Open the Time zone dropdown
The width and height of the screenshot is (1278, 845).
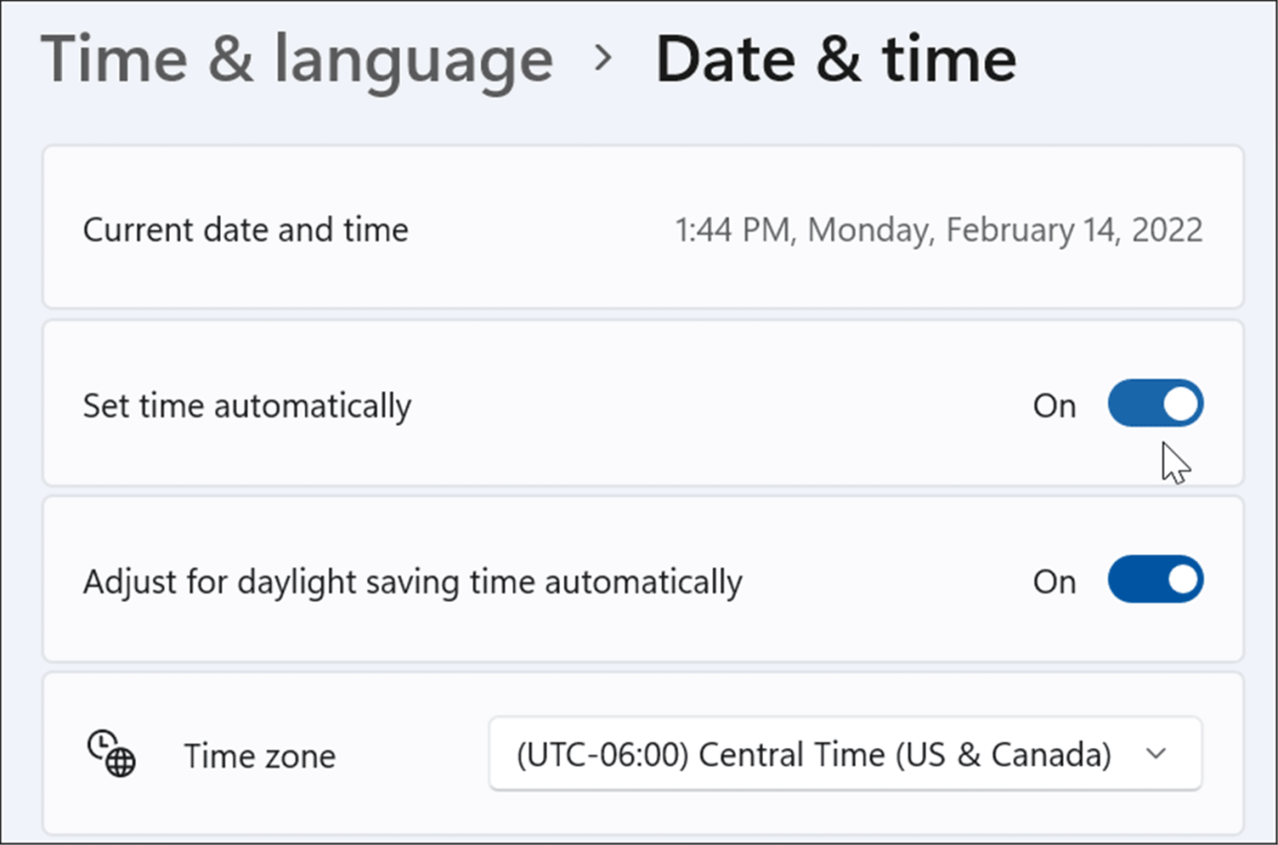(845, 754)
